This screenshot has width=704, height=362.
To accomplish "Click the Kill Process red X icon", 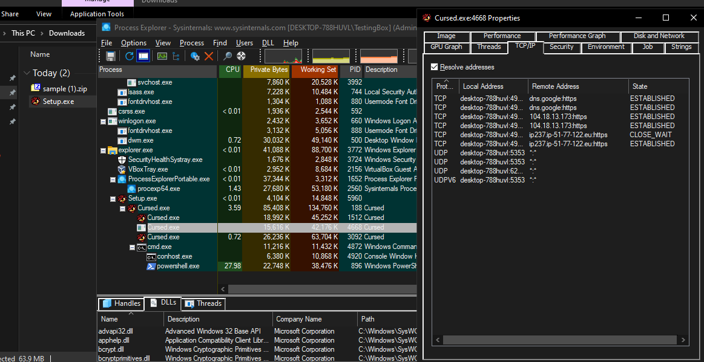I will [209, 56].
